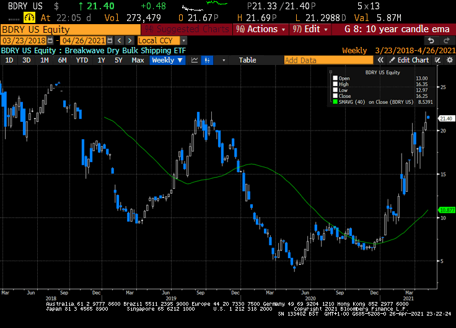Select the Max range tab
The height and width of the screenshot is (328, 456).
138,60
